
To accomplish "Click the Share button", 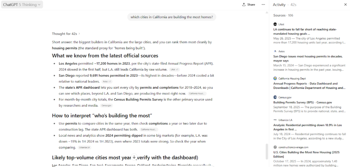I will pyautogui.click(x=248, y=4).
